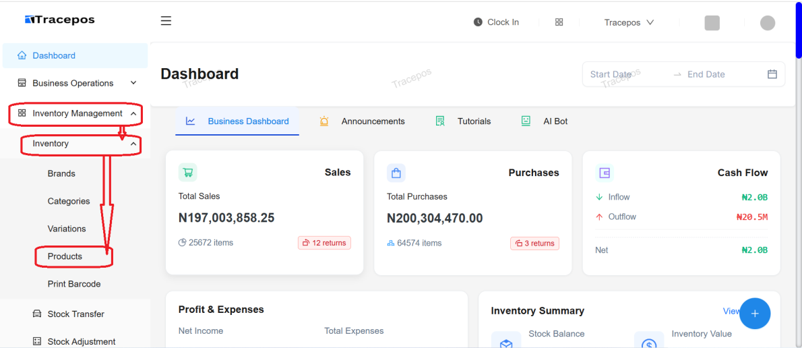Image resolution: width=802 pixels, height=348 pixels.
Task: Open the round user avatar
Action: [767, 23]
